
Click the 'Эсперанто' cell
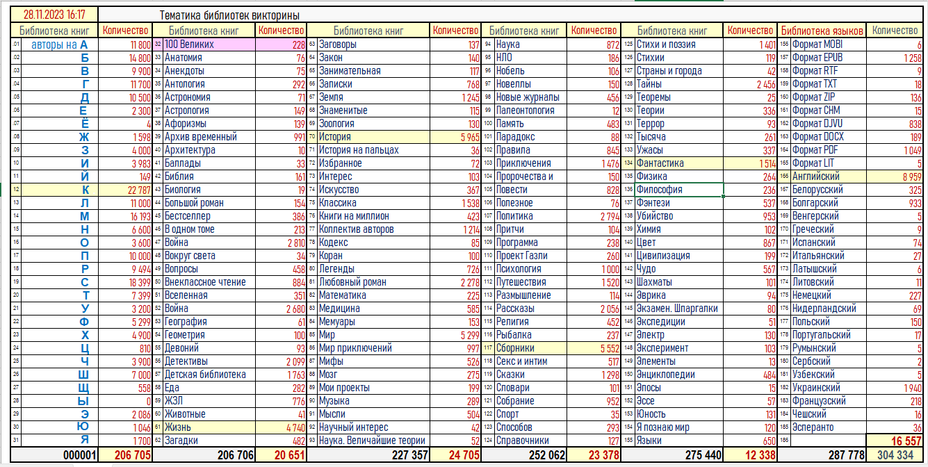[829, 427]
